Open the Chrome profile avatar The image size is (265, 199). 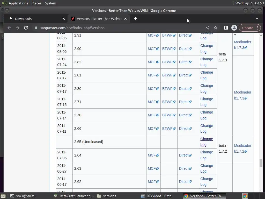[x=234, y=28]
